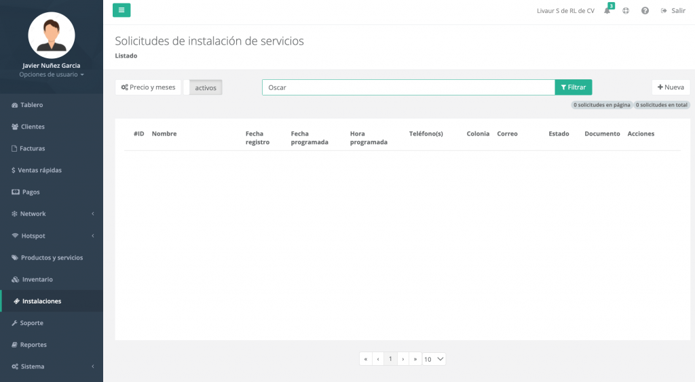Click the Instalaciones ticket icon
The width and height of the screenshot is (695, 382).
click(x=16, y=301)
